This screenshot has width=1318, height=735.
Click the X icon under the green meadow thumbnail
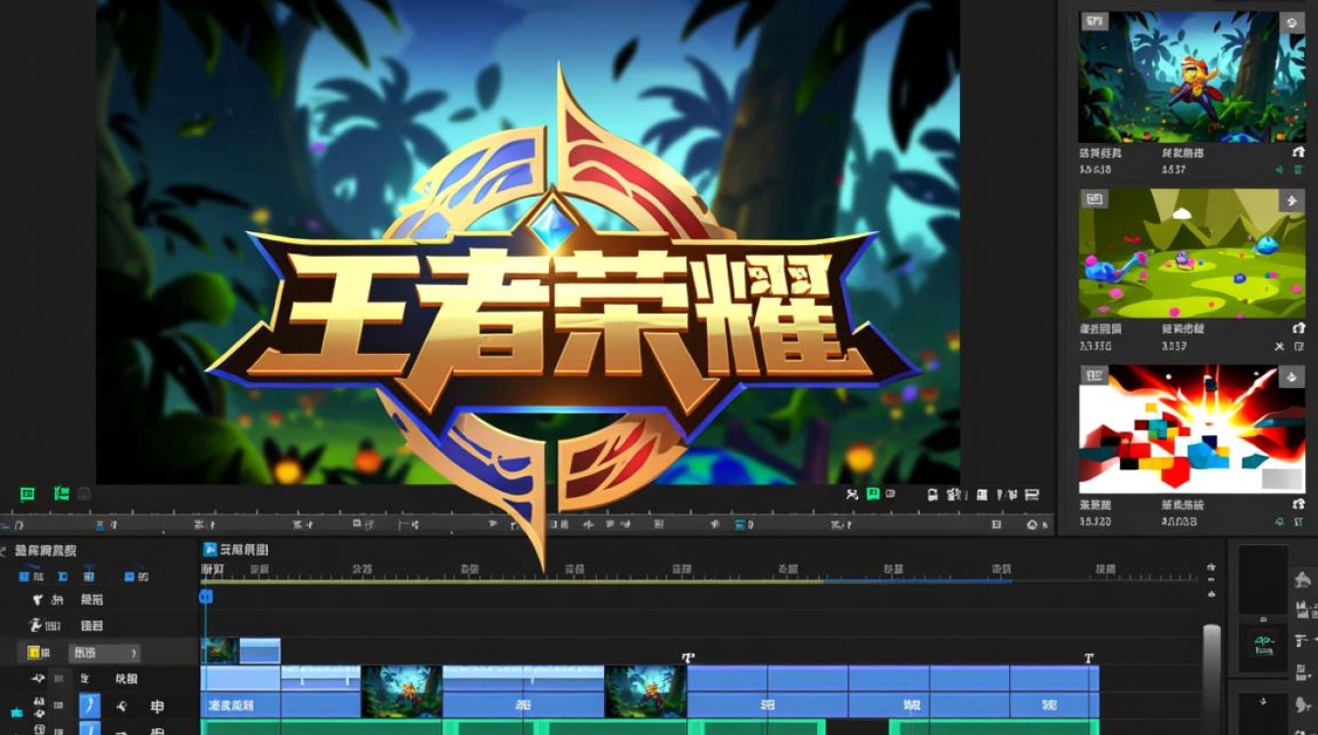[1279, 347]
